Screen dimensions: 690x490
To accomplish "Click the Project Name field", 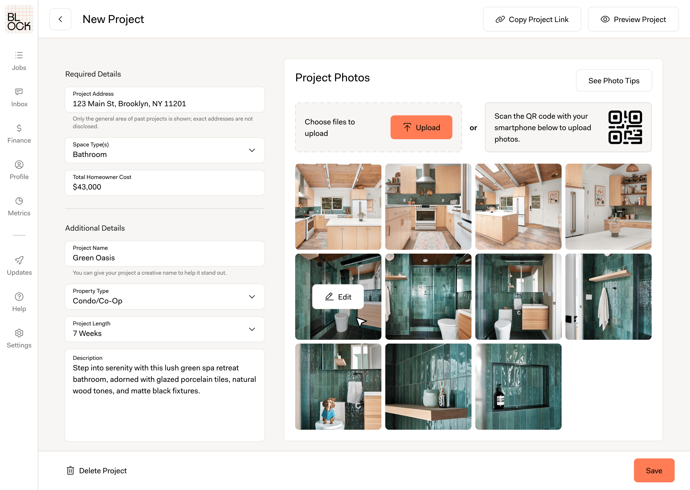I will click(x=165, y=257).
